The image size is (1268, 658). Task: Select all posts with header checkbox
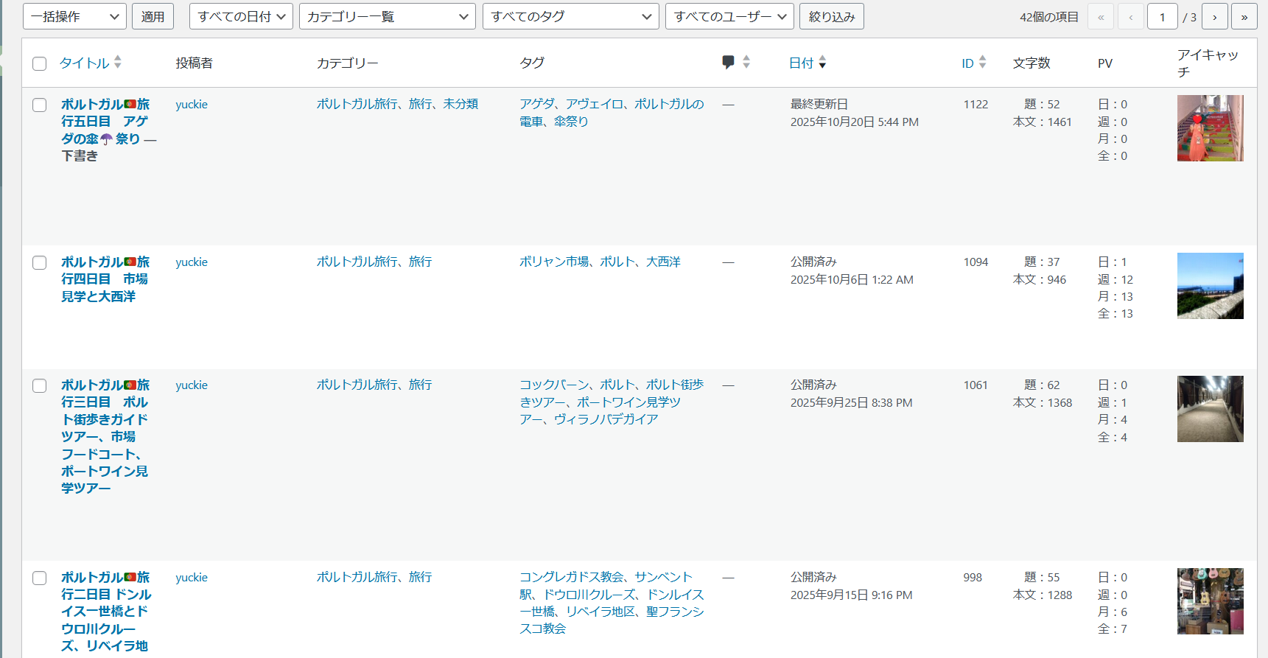pyautogui.click(x=40, y=64)
